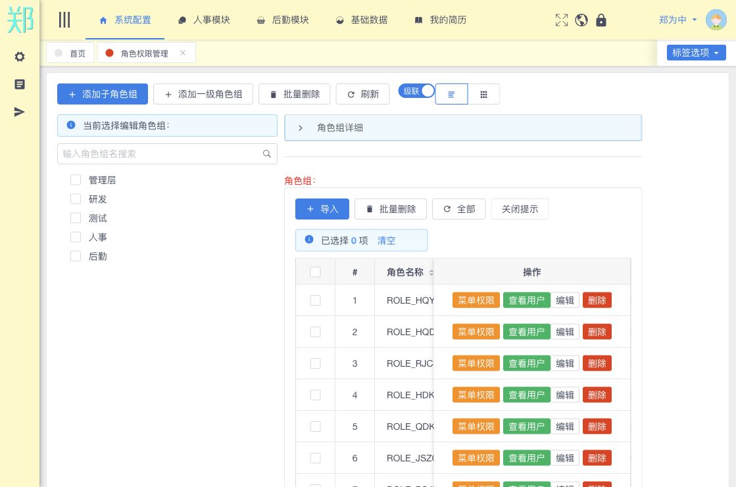736x487 pixels.
Task: Close the 角色权限管理 tab
Action: (183, 53)
